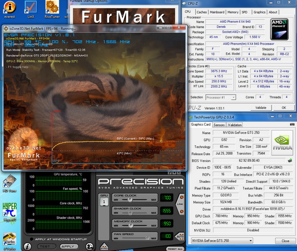Click the Memory Clock slider handle

[131, 225]
